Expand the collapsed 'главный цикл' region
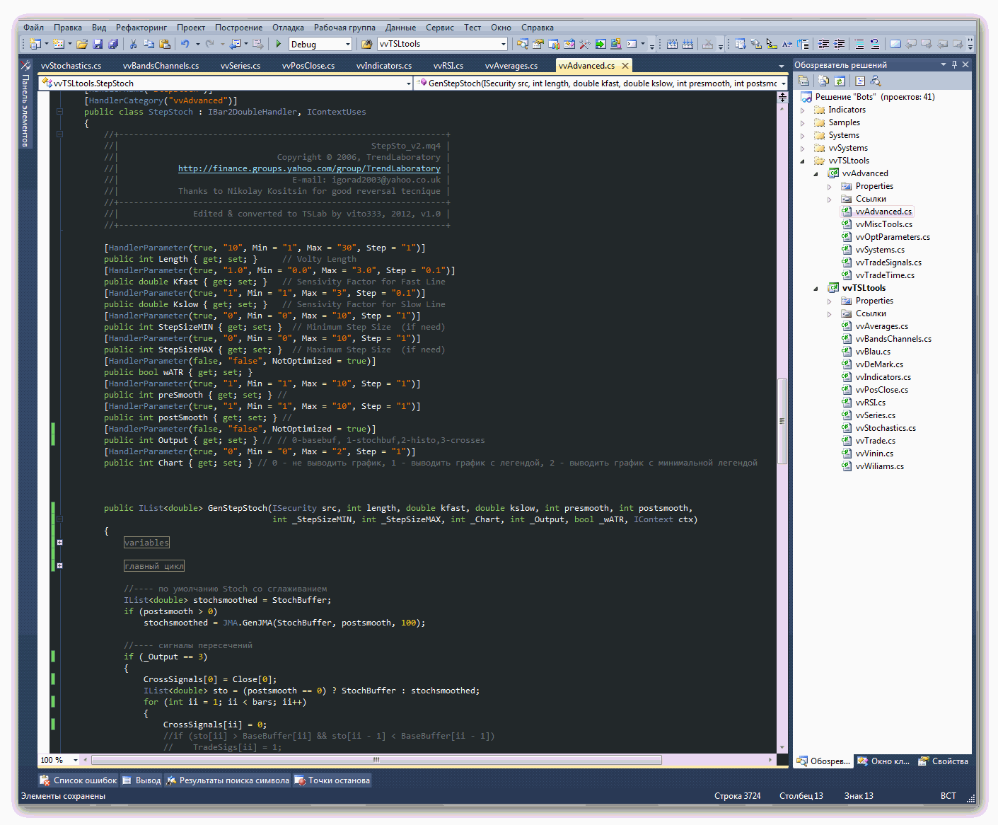998x825 pixels. coord(59,565)
